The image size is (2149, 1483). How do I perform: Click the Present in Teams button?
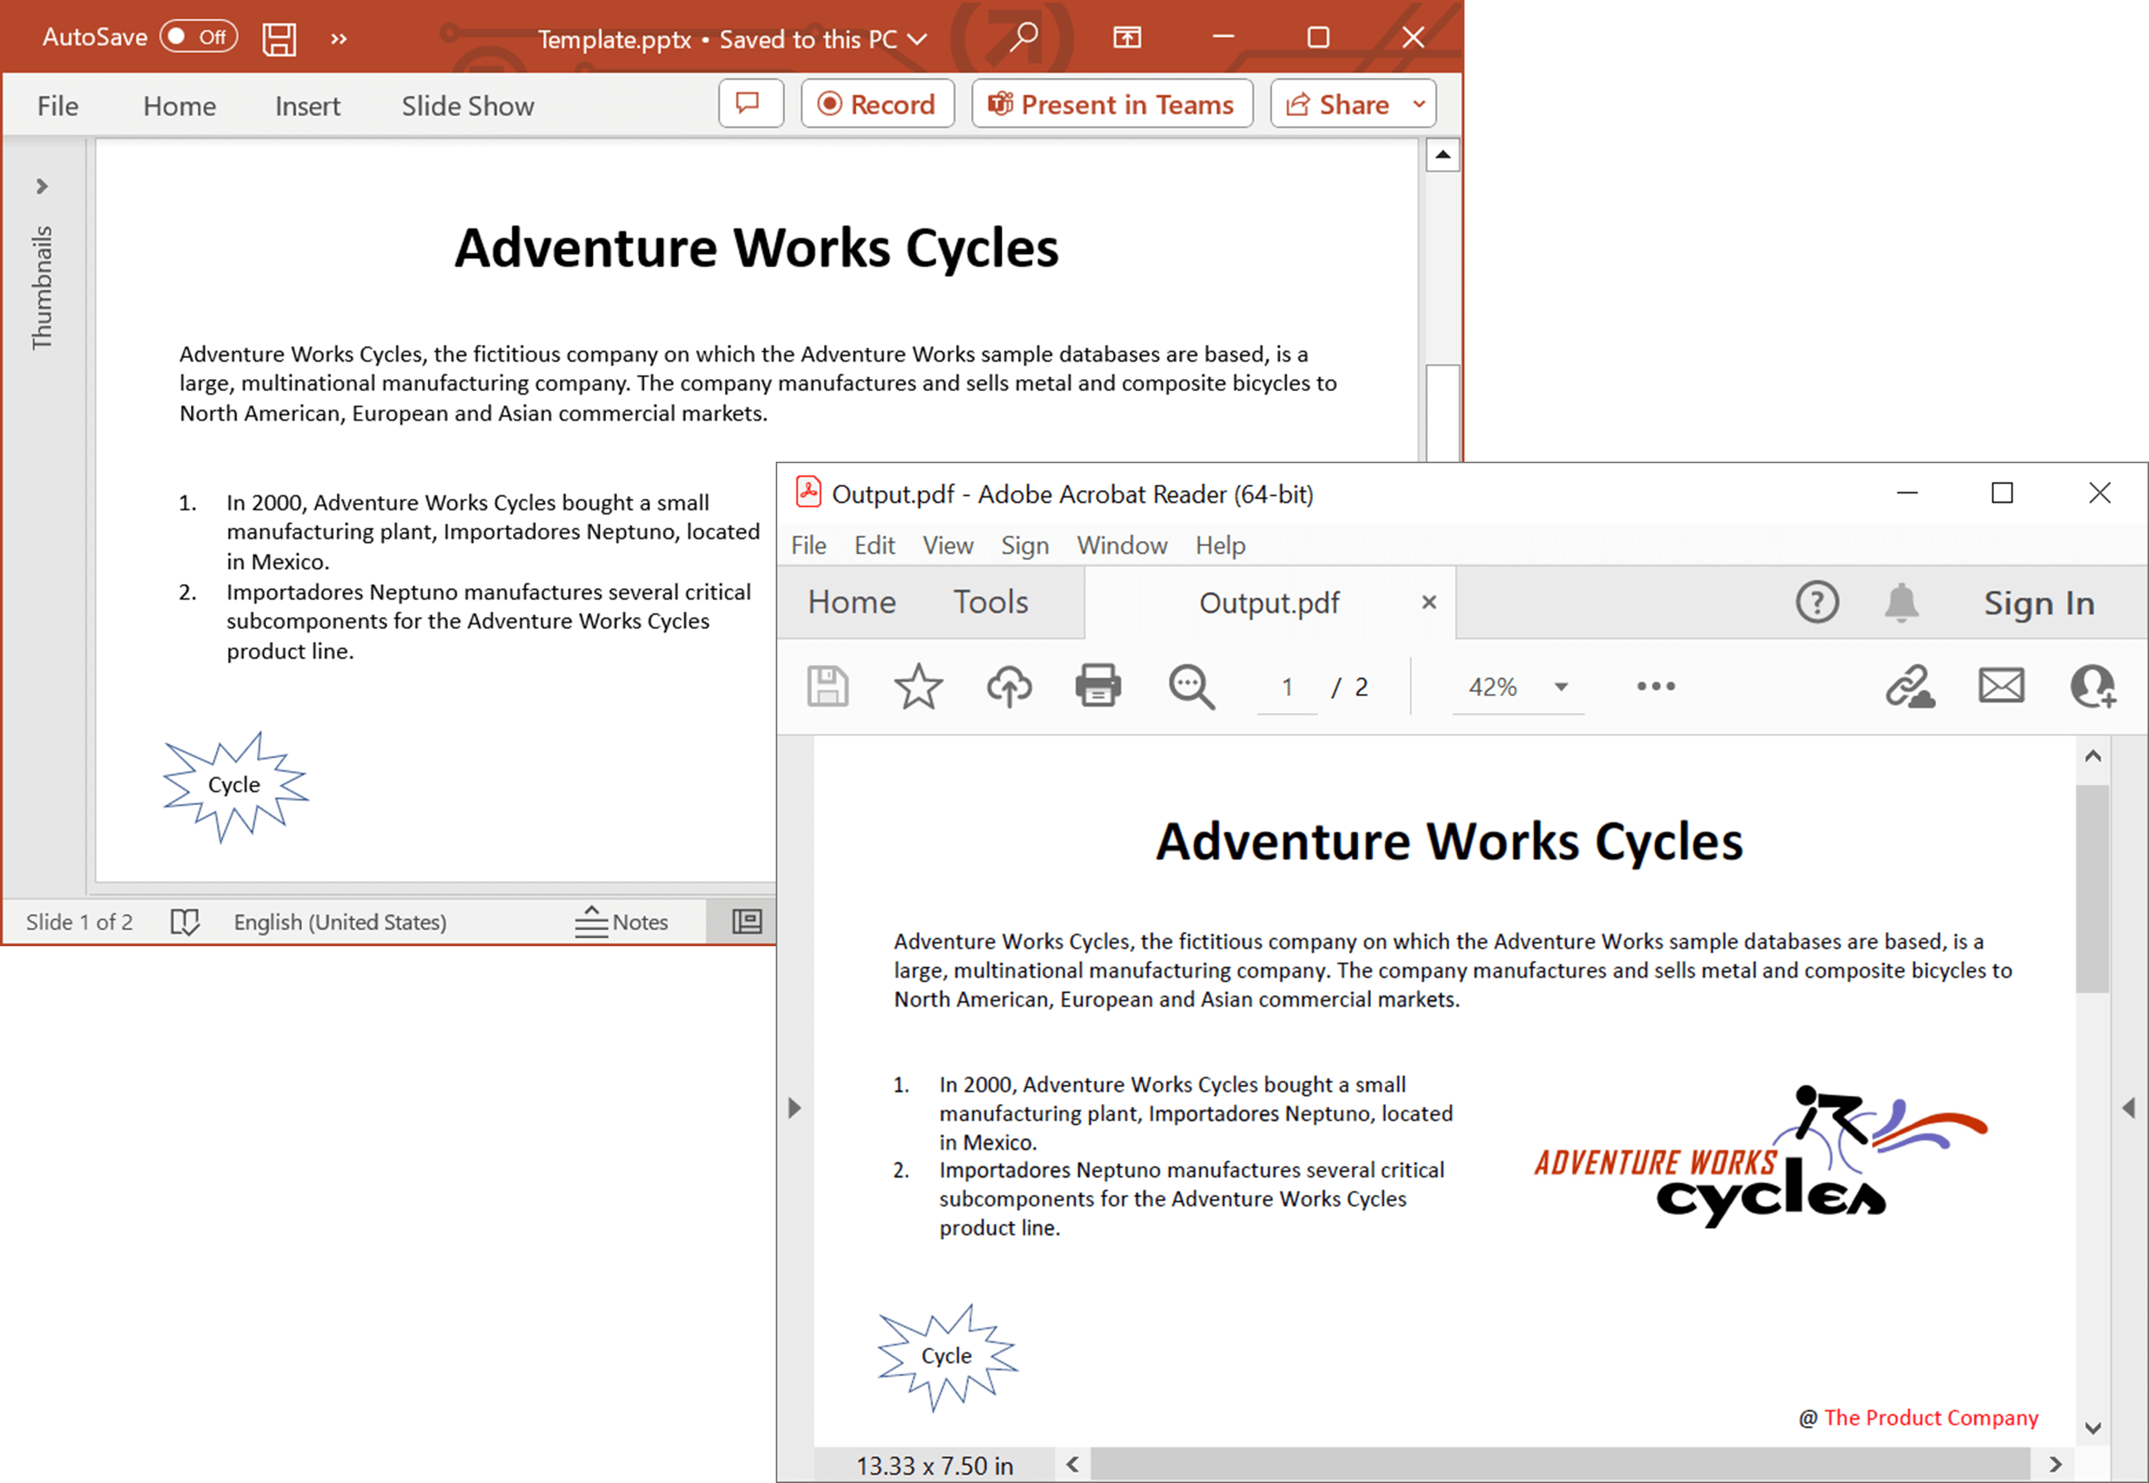pyautogui.click(x=1111, y=103)
